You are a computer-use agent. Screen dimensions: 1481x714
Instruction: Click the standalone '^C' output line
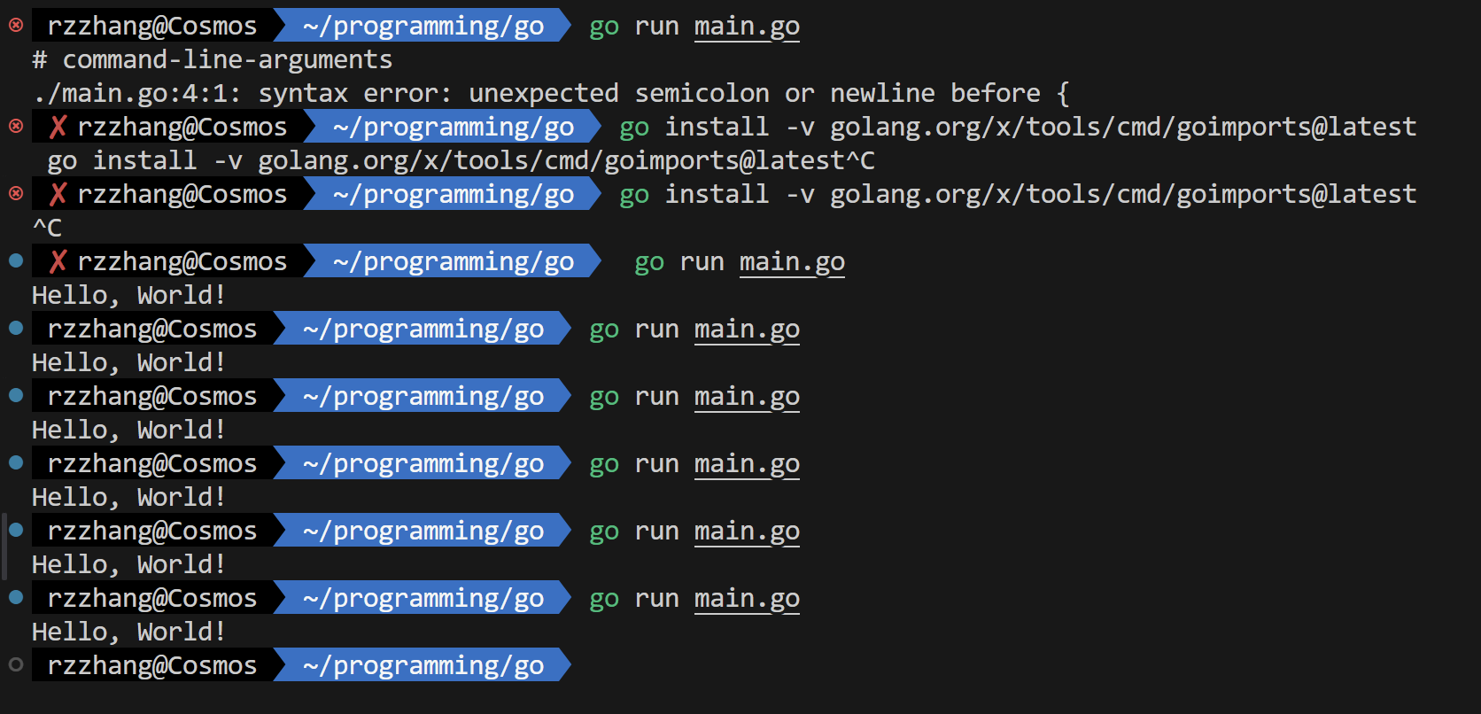point(47,228)
